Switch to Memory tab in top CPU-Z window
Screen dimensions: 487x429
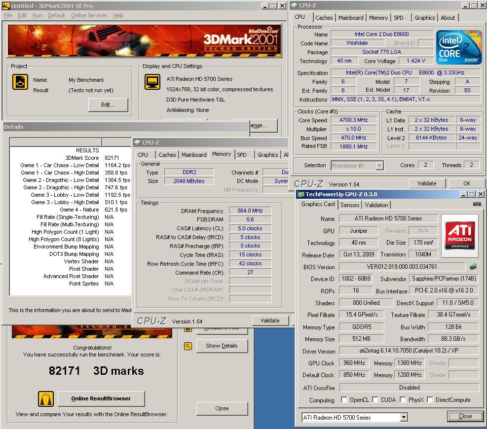(378, 18)
